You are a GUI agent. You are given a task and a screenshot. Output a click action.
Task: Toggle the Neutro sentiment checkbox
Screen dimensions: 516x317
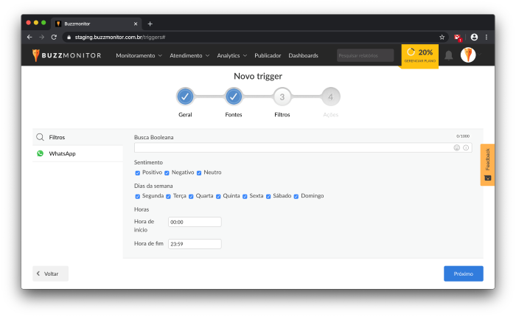click(x=199, y=173)
